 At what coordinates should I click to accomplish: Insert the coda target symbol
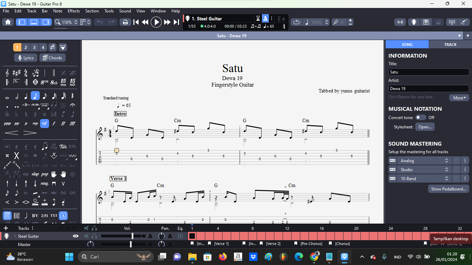pyautogui.click(x=35, y=82)
